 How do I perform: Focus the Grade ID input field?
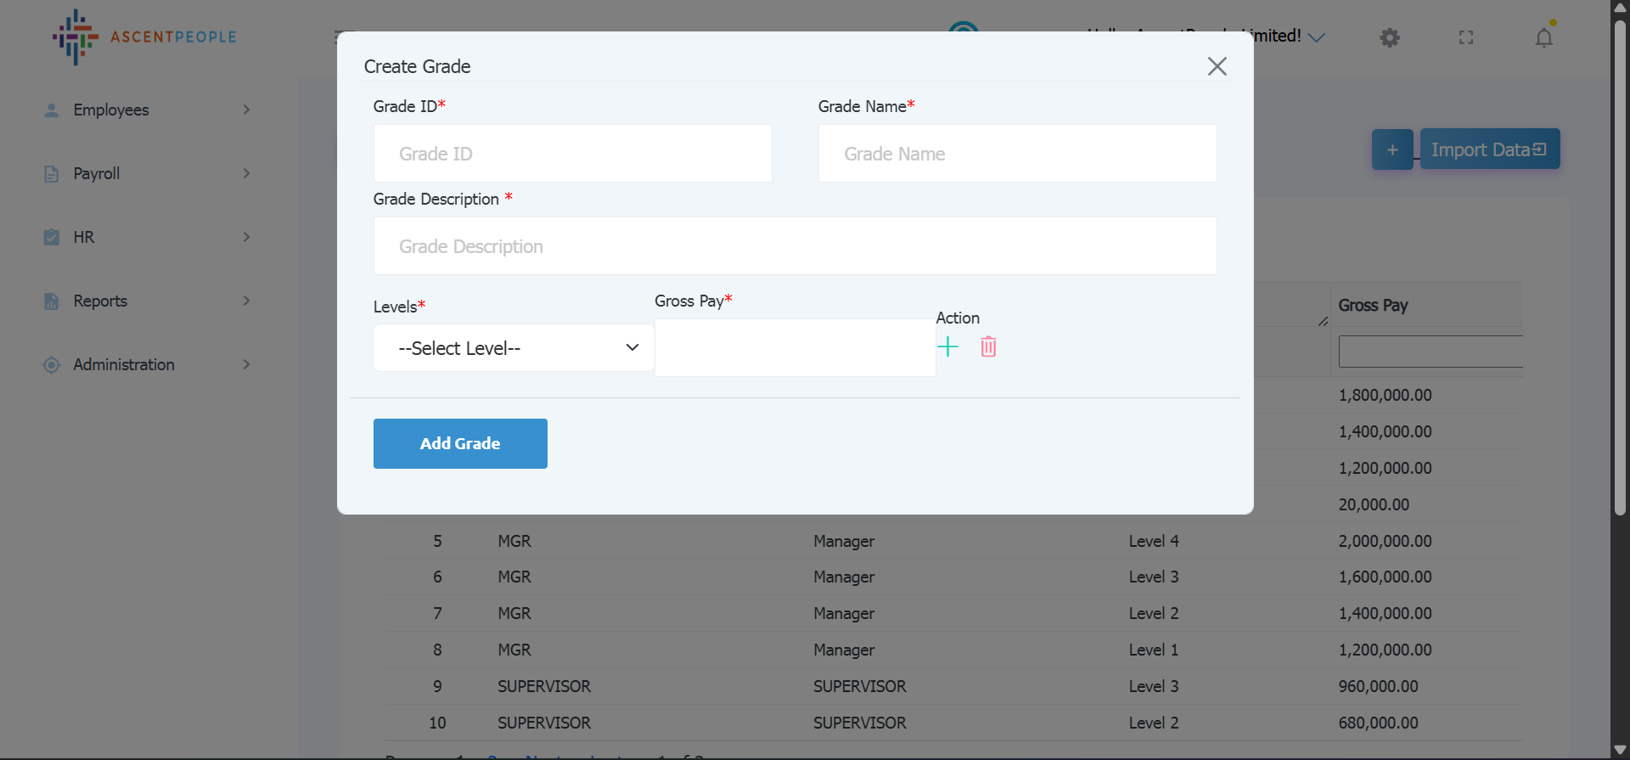click(572, 154)
